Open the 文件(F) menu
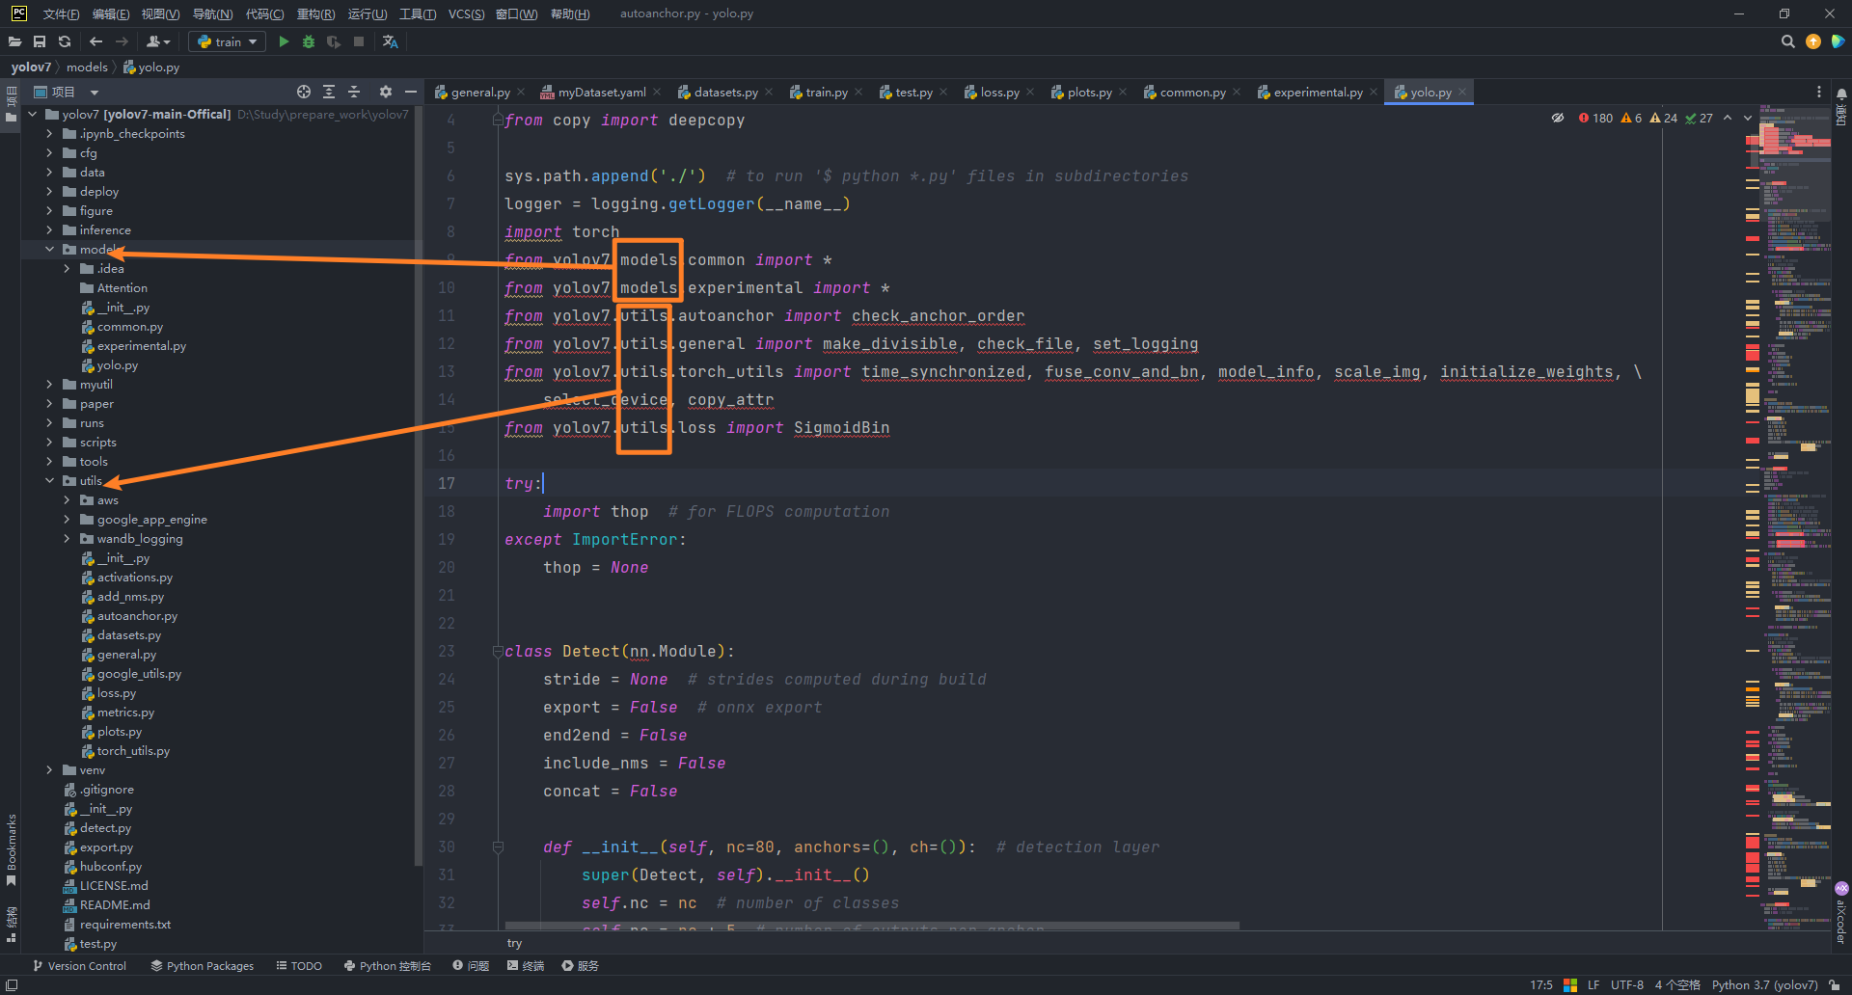The width and height of the screenshot is (1852, 995). [61, 13]
